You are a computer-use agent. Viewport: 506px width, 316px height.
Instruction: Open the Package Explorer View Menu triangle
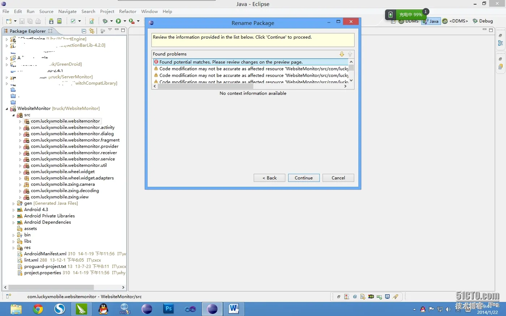click(x=110, y=30)
